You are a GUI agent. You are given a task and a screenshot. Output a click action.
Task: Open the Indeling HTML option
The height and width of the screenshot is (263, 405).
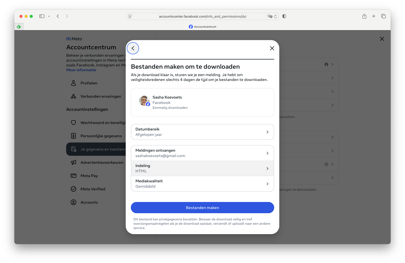pos(202,168)
